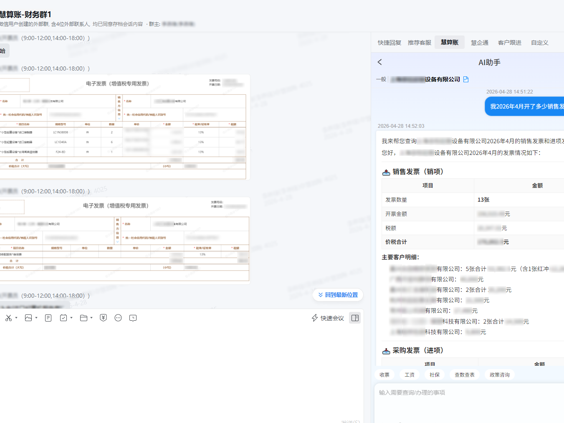Expand the screenshot tool dropdown arrow
This screenshot has height=423, width=564.
coord(16,318)
